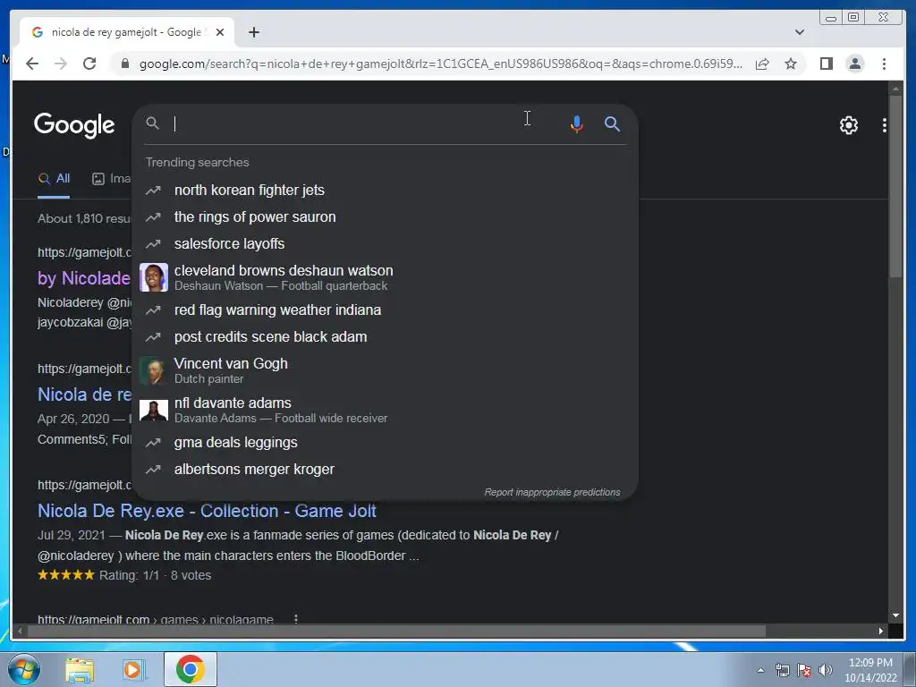
Task: Open Google apps dots beside the gear
Action: pyautogui.click(x=885, y=125)
